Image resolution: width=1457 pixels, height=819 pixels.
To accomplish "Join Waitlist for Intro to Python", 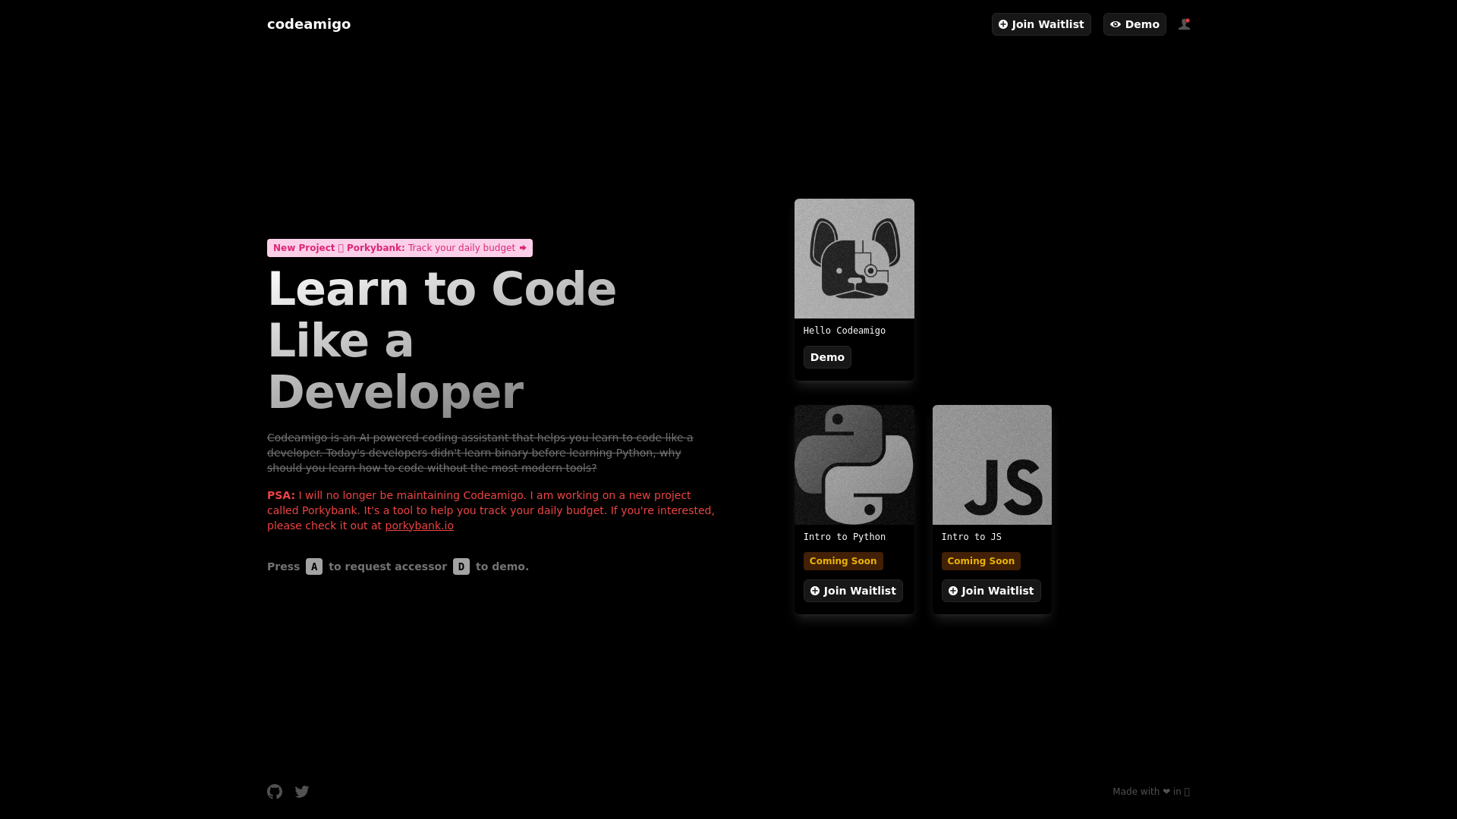I will [853, 591].
